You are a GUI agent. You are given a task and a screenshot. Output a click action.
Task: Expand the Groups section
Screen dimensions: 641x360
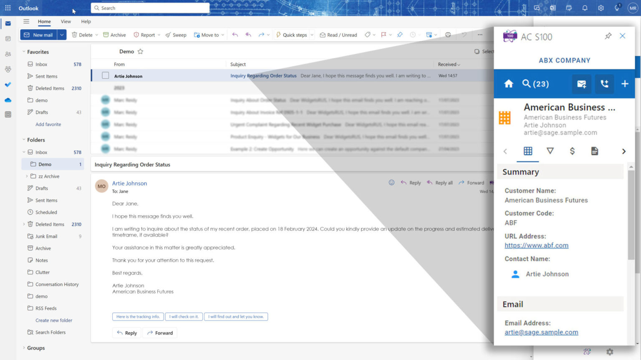pyautogui.click(x=24, y=348)
